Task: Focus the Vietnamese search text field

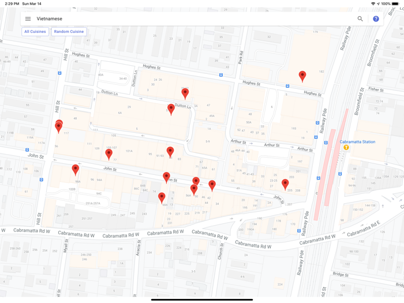Action: [x=193, y=19]
